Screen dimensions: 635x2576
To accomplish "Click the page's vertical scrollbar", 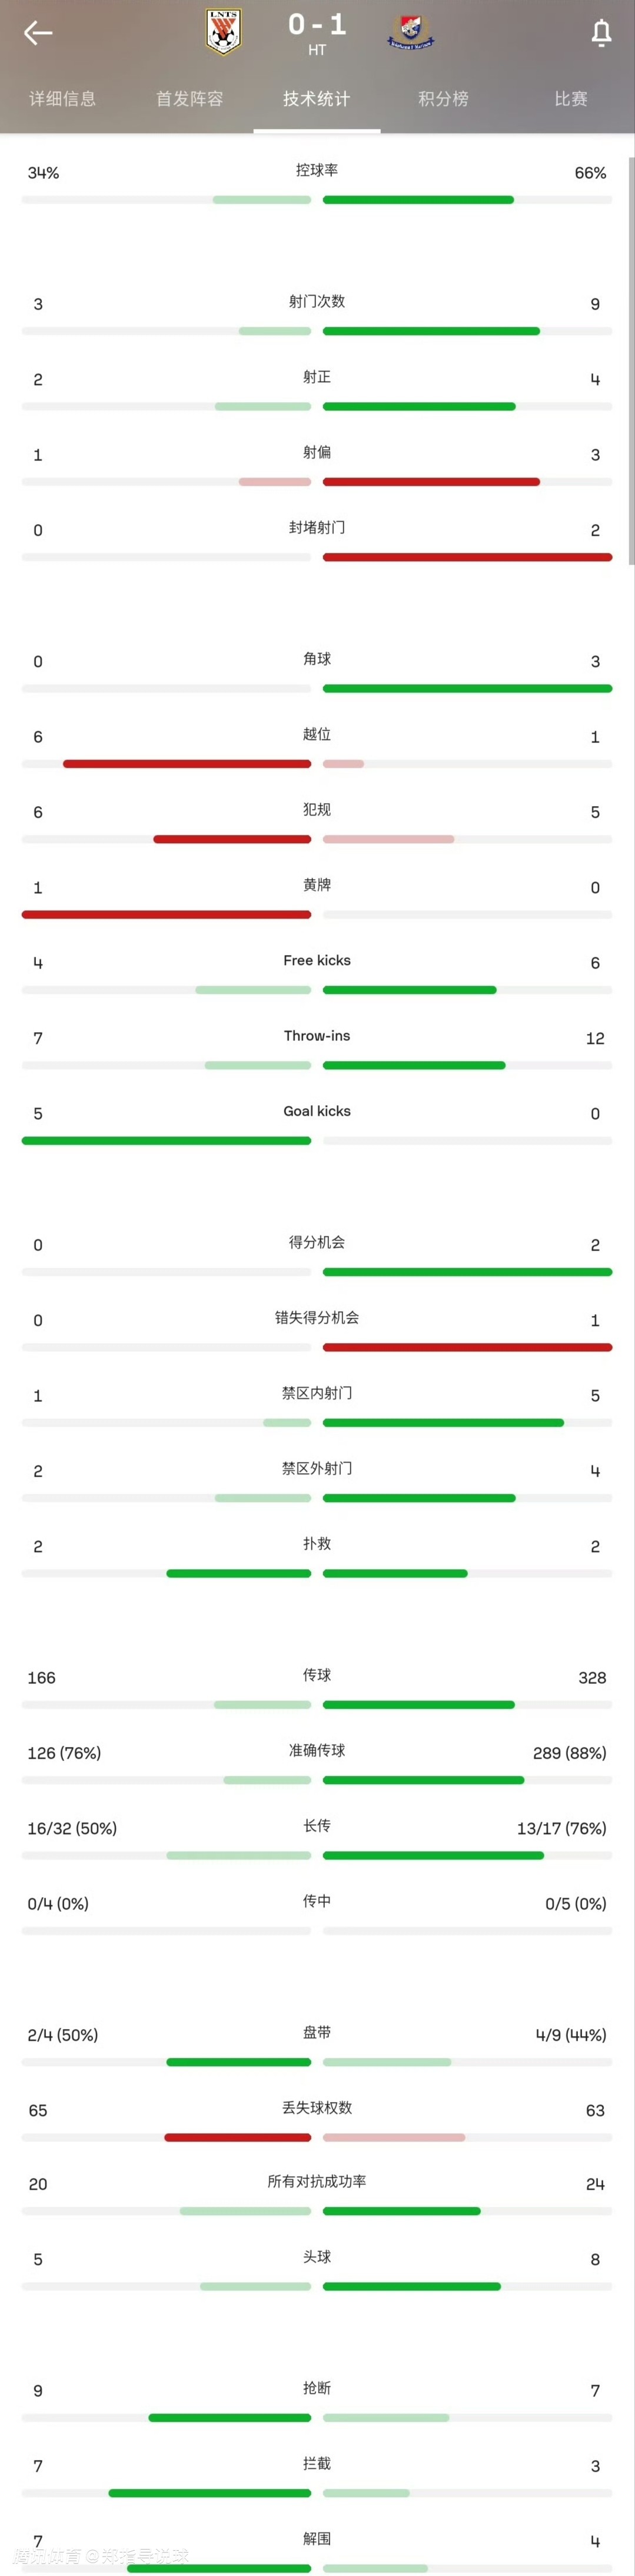I will point(631,360).
